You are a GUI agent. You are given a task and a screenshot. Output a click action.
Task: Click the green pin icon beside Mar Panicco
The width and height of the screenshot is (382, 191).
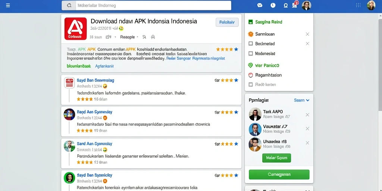pyautogui.click(x=250, y=65)
